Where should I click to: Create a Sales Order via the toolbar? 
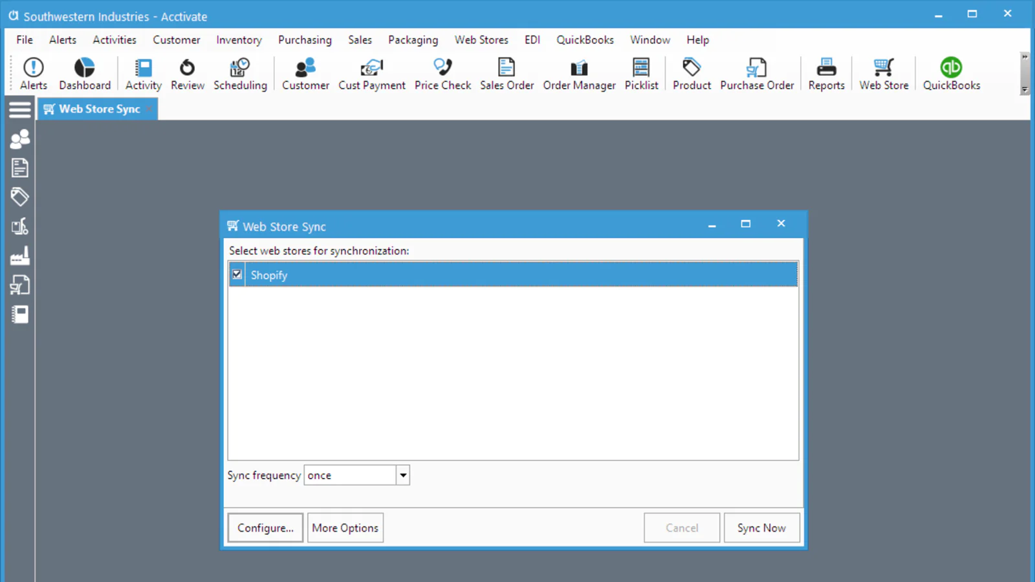507,74
